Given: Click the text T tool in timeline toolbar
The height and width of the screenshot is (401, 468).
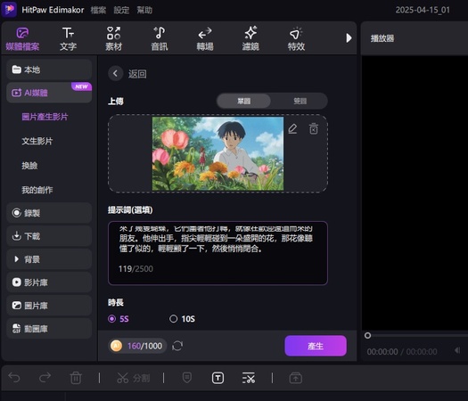Looking at the screenshot, I should coord(218,378).
